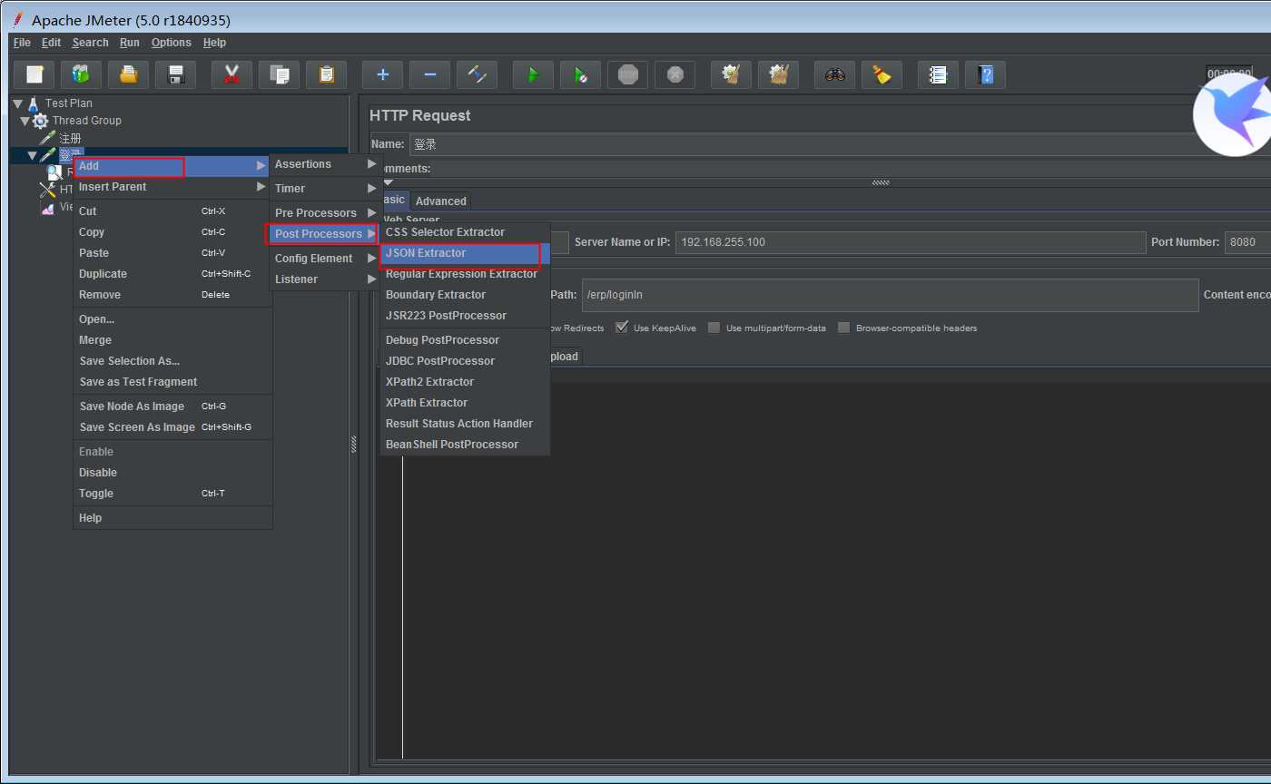The width and height of the screenshot is (1271, 784).
Task: Select Remove in context menu
Action: (x=172, y=295)
